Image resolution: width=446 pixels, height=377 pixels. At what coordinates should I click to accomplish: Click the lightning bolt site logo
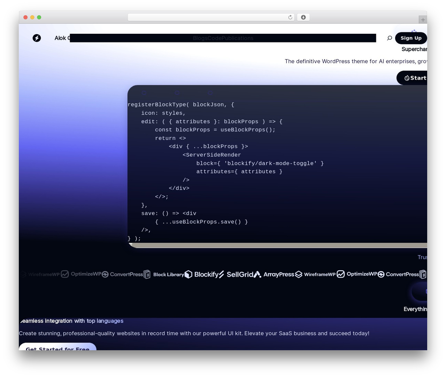coord(37,38)
